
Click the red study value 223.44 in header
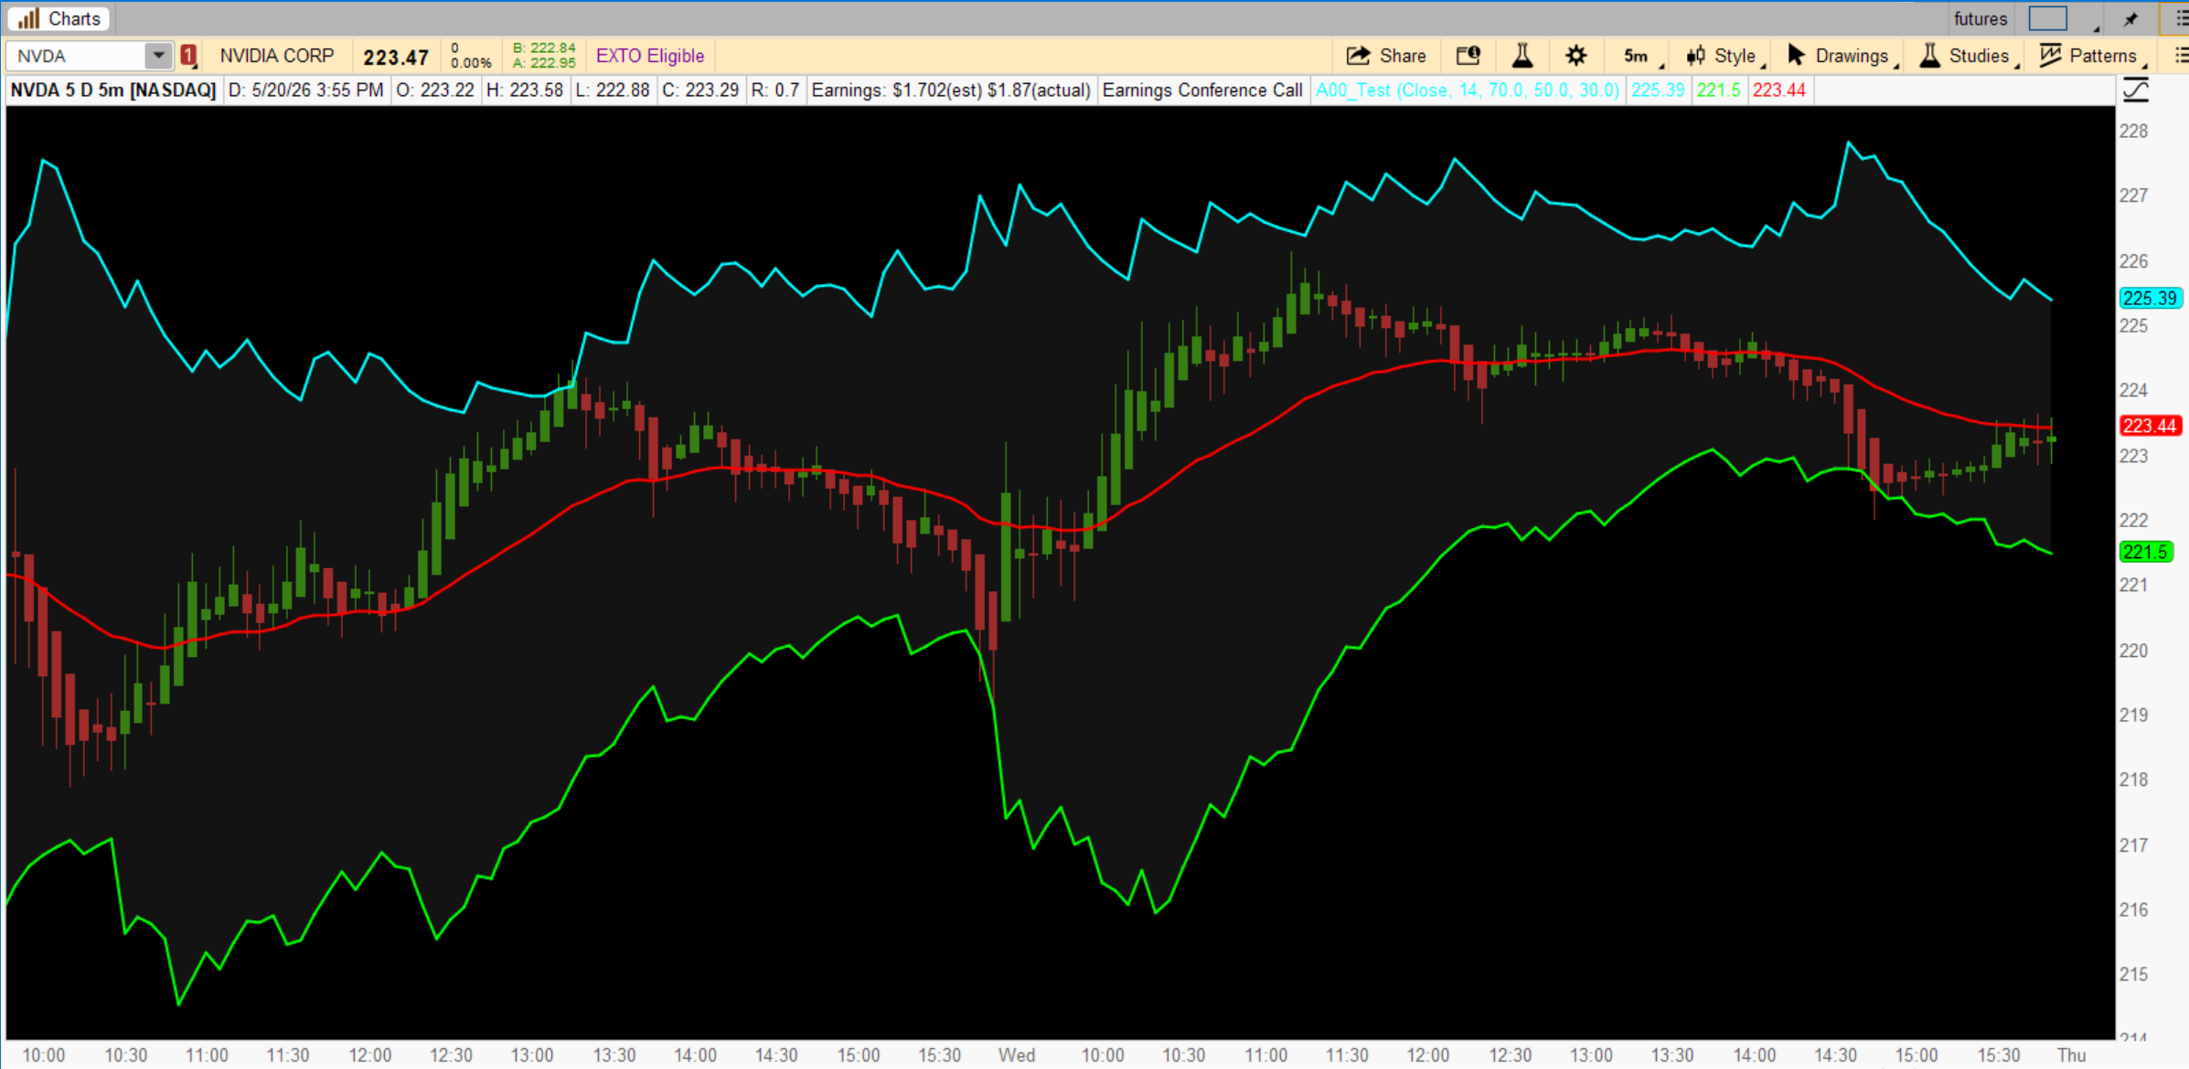click(1779, 90)
